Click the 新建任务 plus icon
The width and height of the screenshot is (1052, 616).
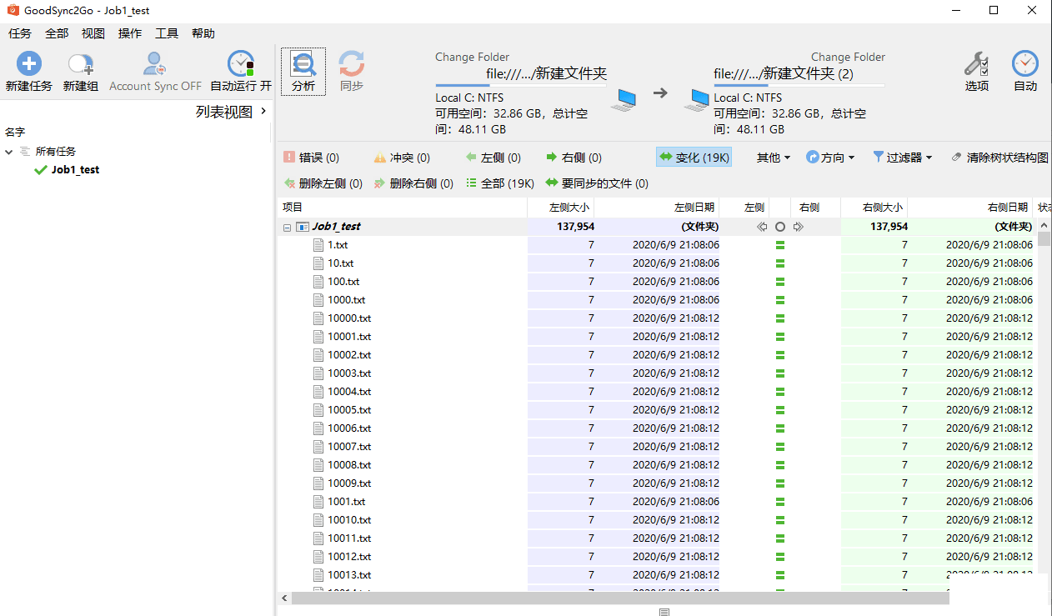coord(28,64)
